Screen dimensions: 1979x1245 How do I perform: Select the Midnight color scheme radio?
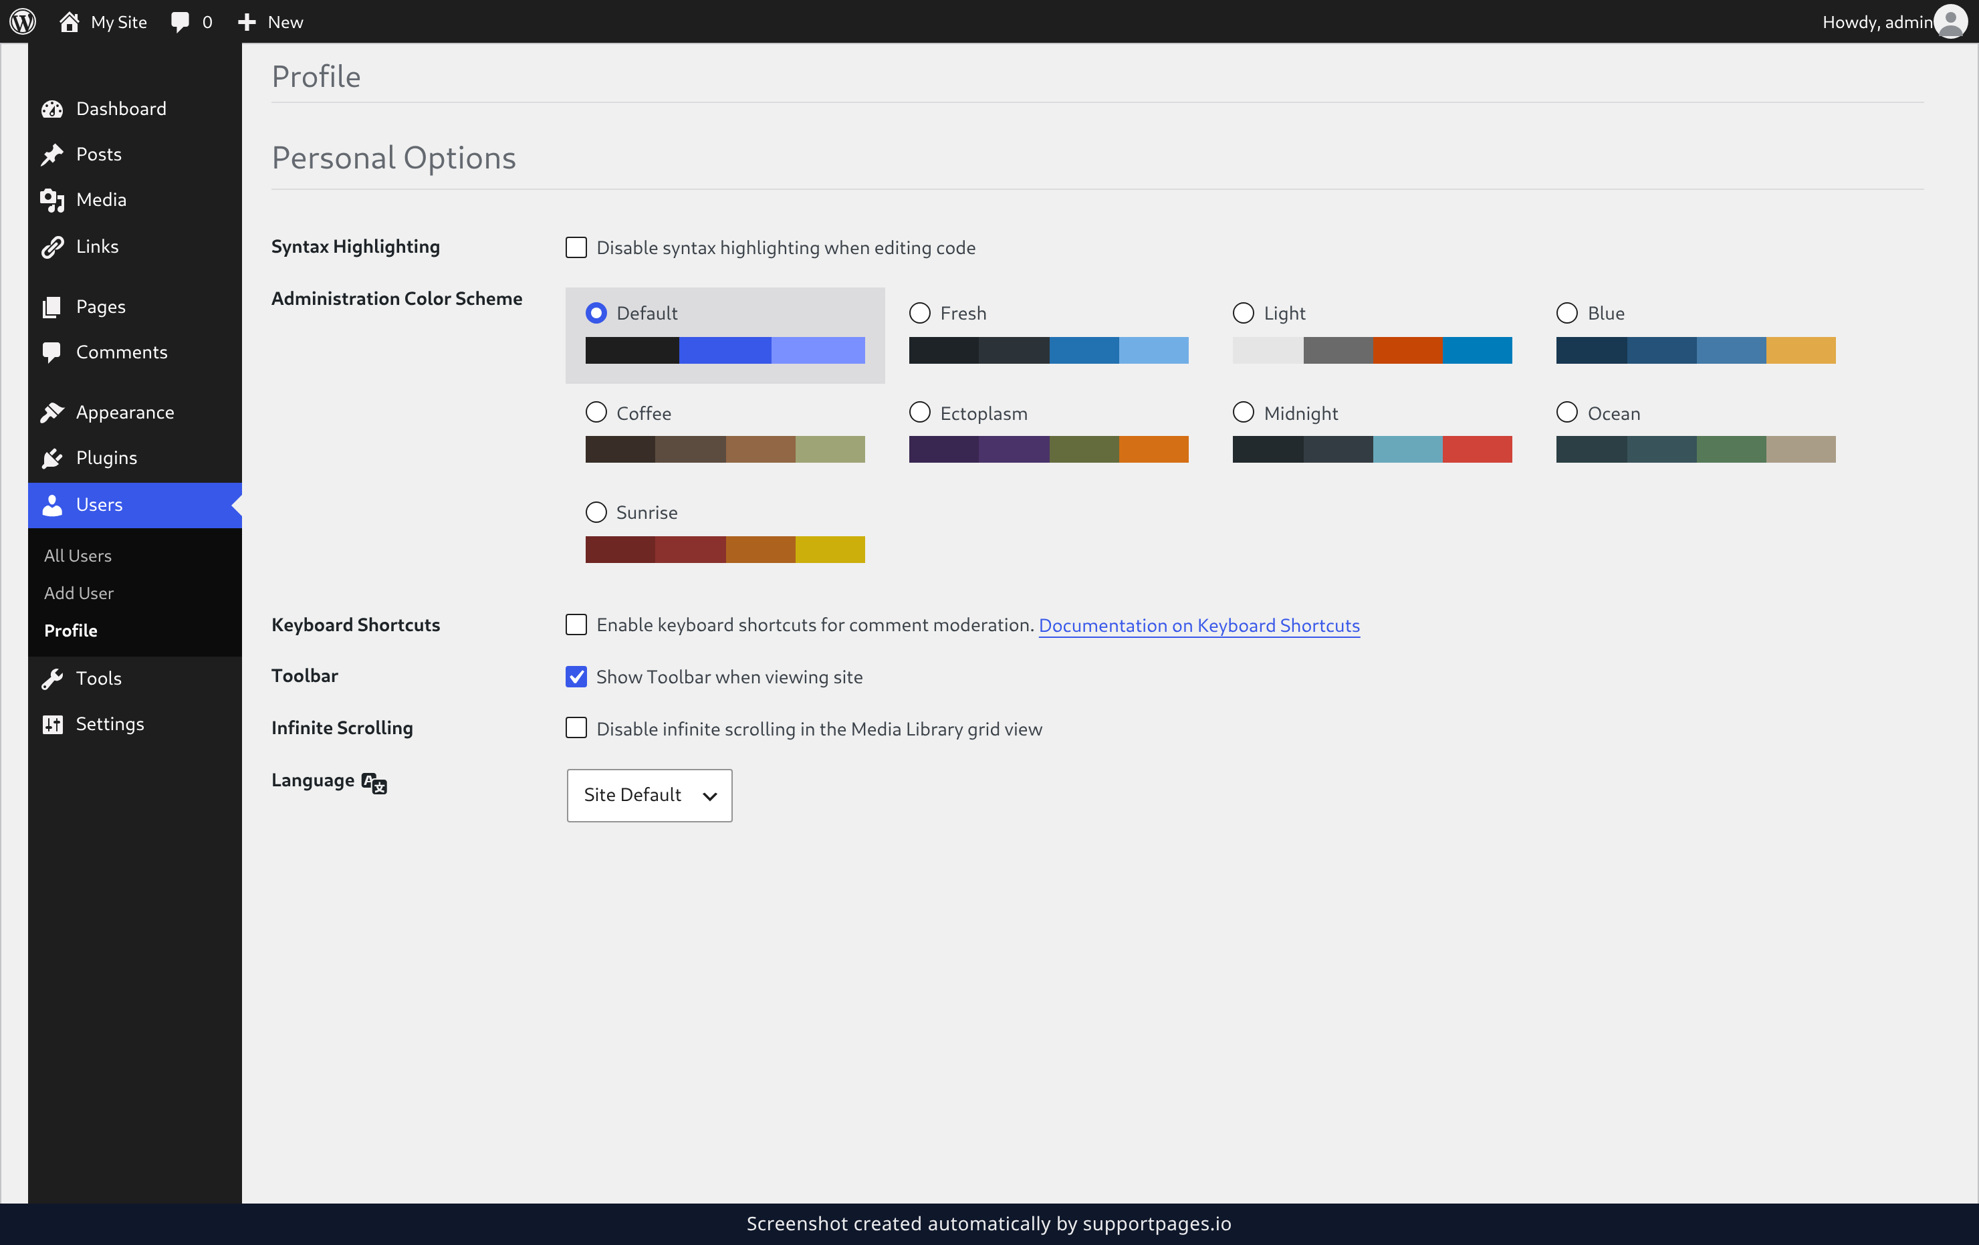tap(1244, 413)
